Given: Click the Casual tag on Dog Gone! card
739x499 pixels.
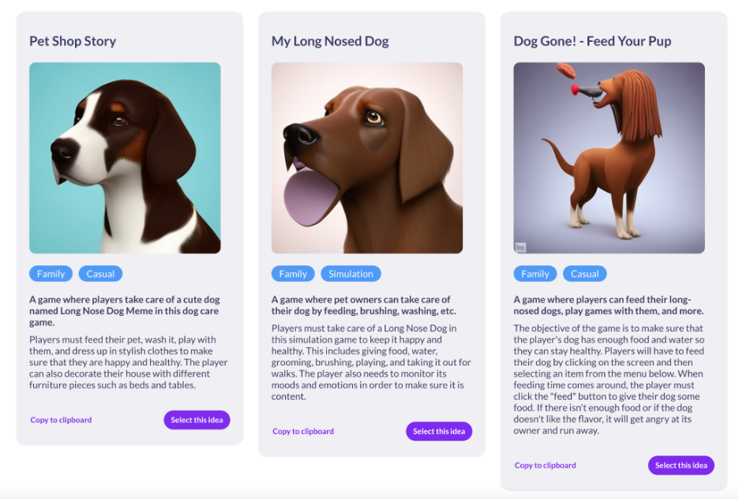Looking at the screenshot, I should pyautogui.click(x=585, y=274).
